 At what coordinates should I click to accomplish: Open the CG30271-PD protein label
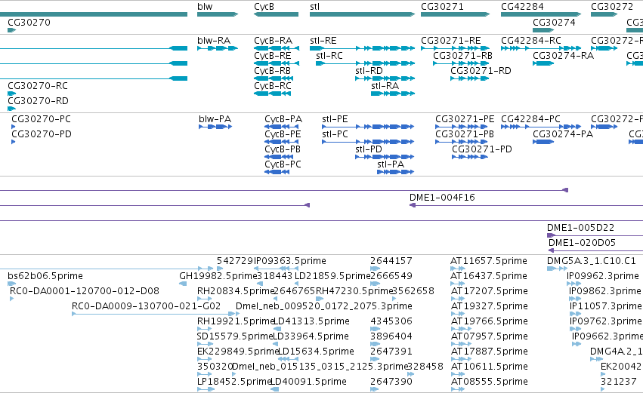click(x=482, y=149)
